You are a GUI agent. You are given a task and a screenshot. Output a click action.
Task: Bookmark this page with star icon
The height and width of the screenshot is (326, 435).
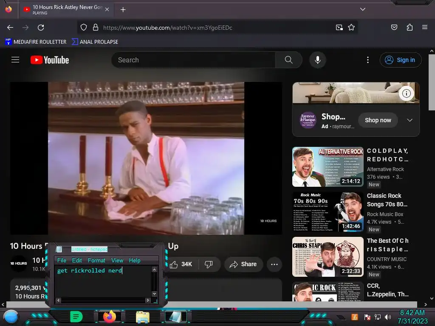tap(351, 28)
